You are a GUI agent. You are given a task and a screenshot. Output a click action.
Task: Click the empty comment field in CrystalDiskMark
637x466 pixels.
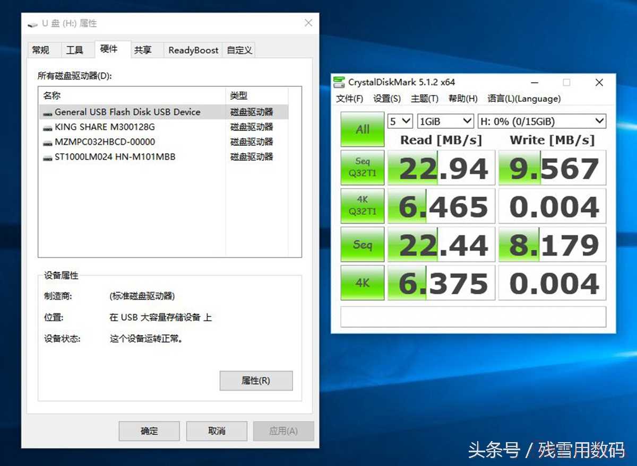(473, 316)
